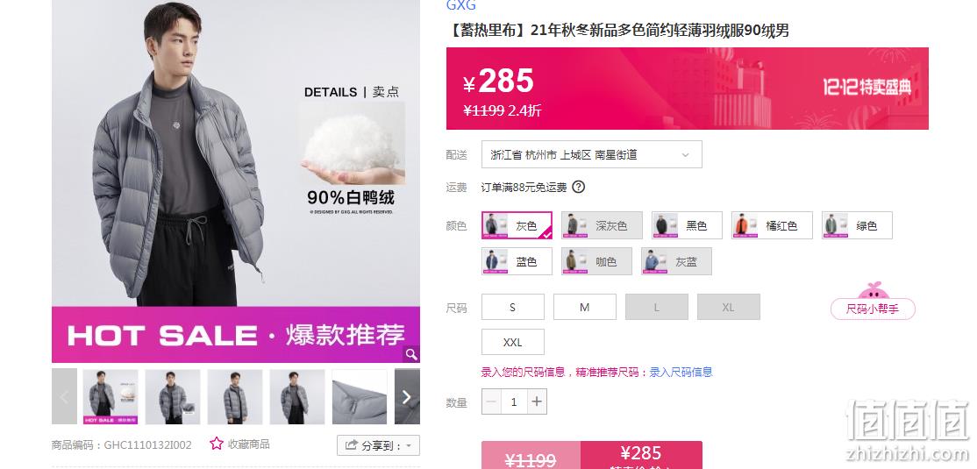Screen dimensions: 977x469
Task: Choose the 蓝色 color option
Action: click(x=517, y=261)
